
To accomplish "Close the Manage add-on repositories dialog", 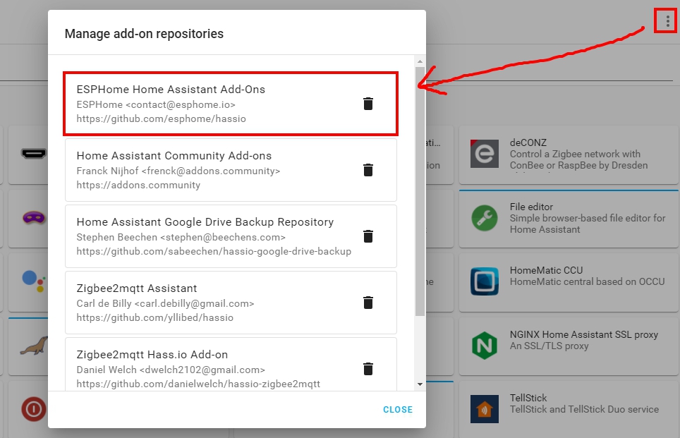I will click(398, 409).
